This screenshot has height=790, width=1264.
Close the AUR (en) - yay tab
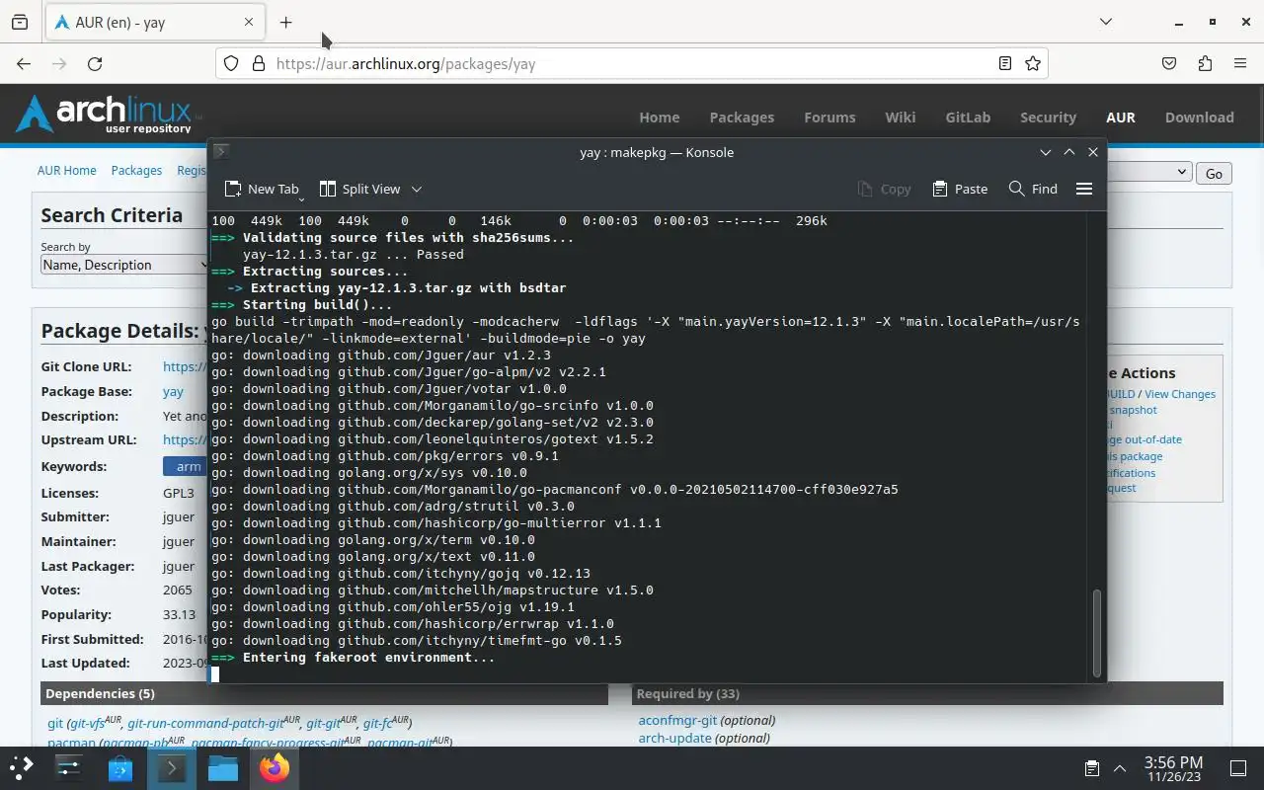click(x=249, y=22)
